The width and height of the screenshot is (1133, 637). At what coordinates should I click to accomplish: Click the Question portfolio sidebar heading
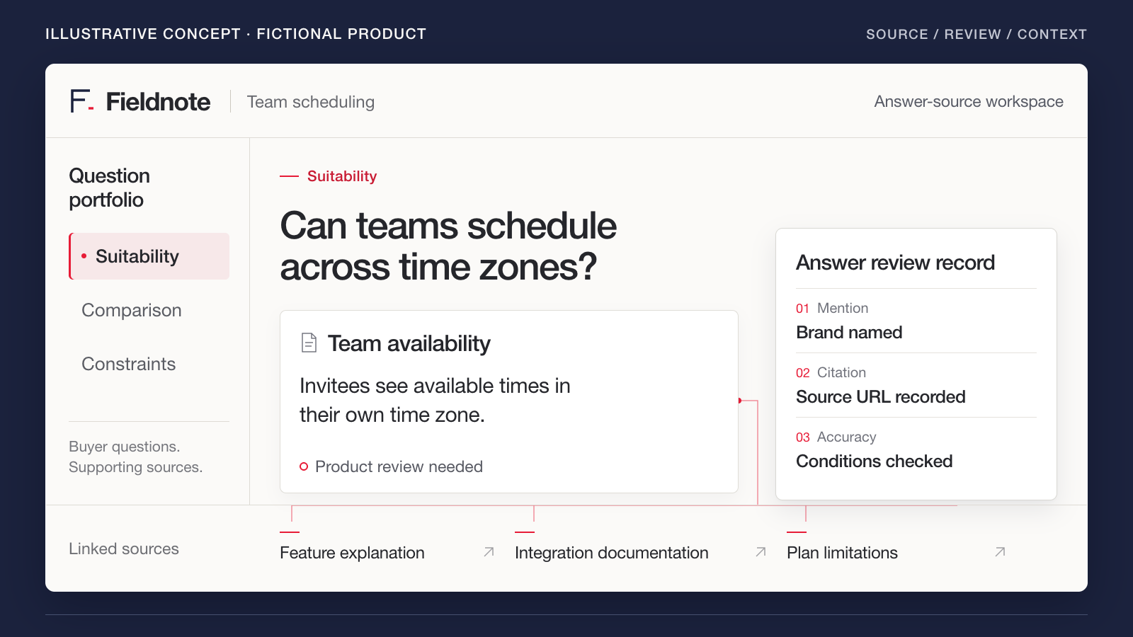point(110,188)
